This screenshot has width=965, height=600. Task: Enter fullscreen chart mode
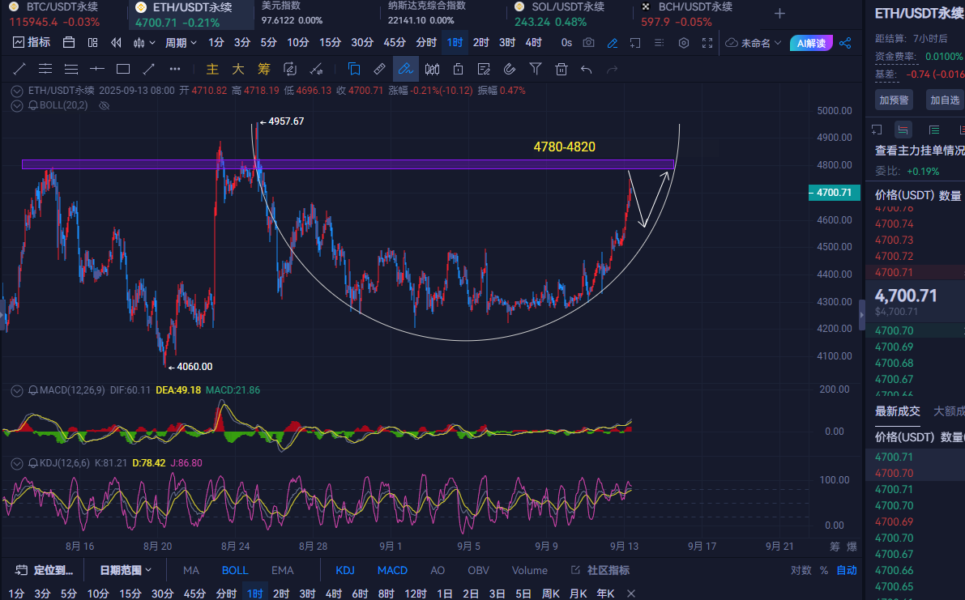click(x=708, y=42)
